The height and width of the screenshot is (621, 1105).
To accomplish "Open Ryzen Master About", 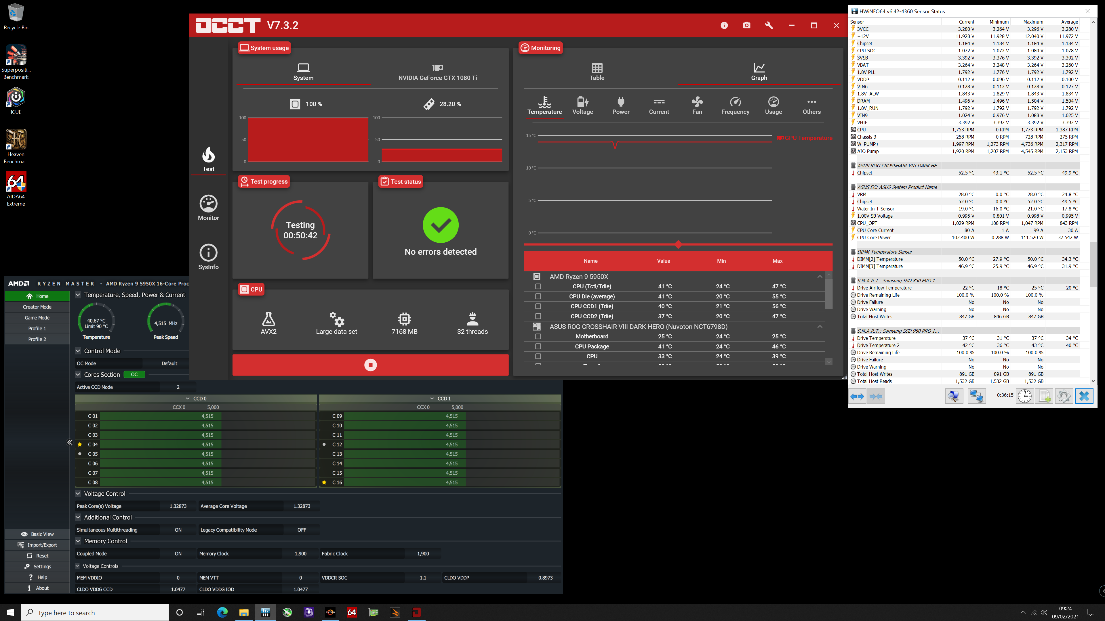I will tap(37, 588).
